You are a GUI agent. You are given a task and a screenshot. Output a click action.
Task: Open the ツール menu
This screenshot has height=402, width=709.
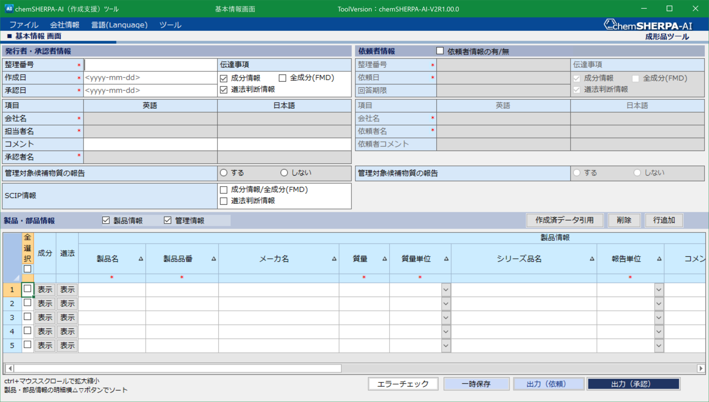click(169, 25)
